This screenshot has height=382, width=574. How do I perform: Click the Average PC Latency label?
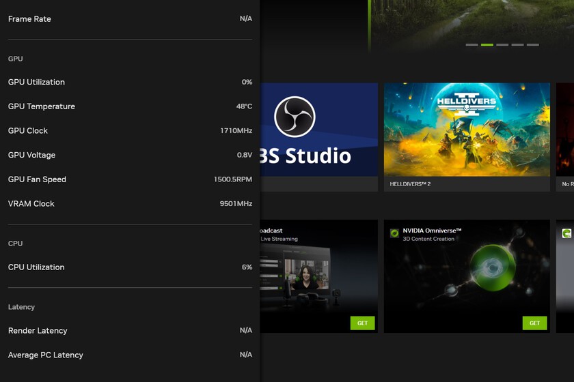click(x=45, y=355)
